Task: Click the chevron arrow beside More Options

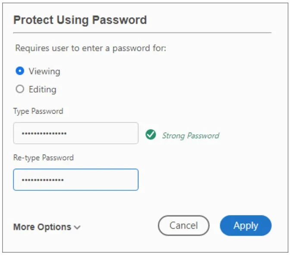Action: (x=77, y=227)
